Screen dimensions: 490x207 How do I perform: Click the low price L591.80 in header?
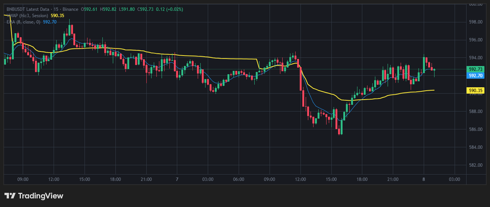127,9
